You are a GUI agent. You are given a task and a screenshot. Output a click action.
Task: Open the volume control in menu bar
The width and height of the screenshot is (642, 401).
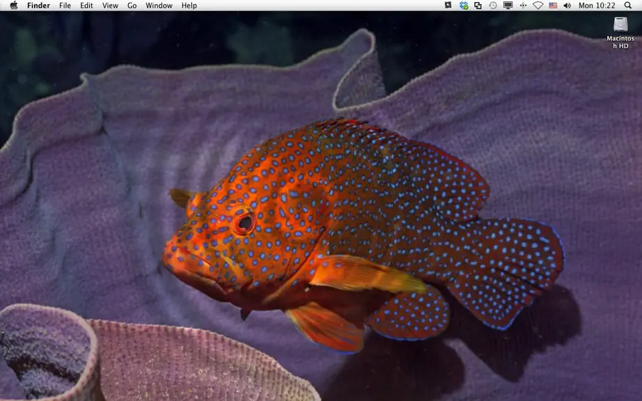point(567,6)
